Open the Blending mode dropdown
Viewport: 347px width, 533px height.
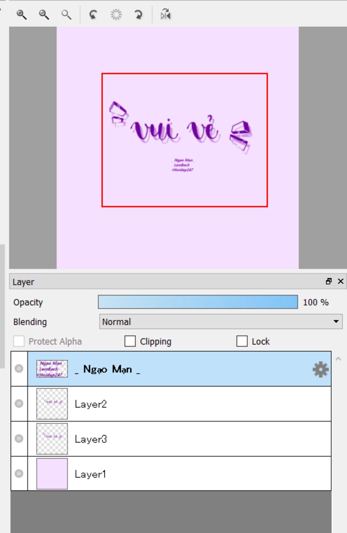tap(221, 321)
